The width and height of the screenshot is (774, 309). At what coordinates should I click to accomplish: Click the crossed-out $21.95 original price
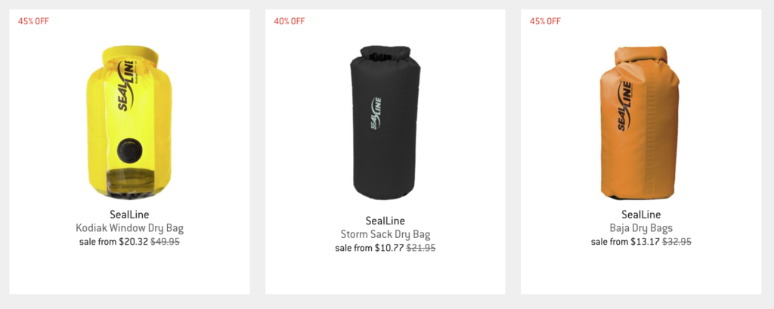click(x=420, y=248)
